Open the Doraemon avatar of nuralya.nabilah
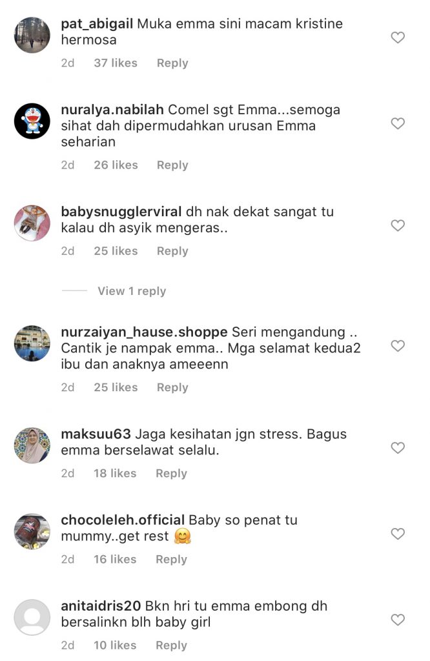This screenshot has height=661, width=430. coord(32,121)
